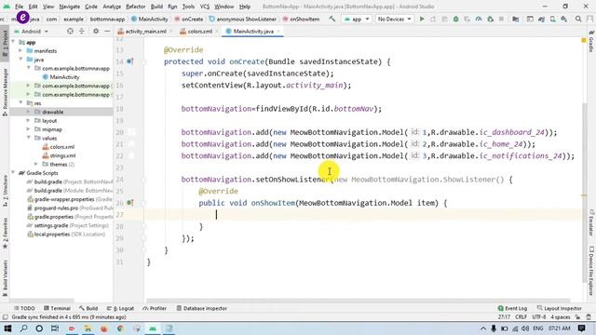Toggle the Favorites side tab
The height and width of the screenshot is (335, 596).
click(5, 234)
